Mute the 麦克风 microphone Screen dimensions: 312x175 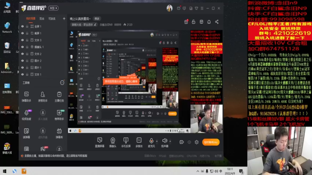click(151, 142)
